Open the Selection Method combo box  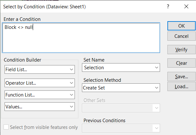coord(121,88)
